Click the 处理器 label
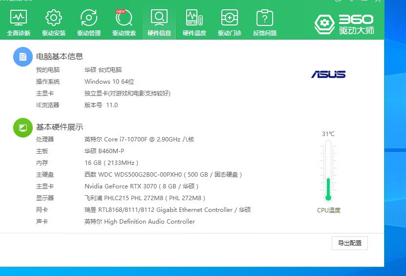406x276 pixels. click(45, 139)
